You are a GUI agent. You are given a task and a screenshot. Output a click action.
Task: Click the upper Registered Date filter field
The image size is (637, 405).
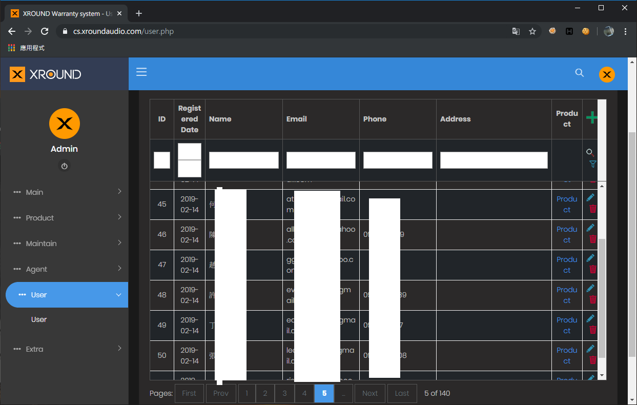point(190,151)
